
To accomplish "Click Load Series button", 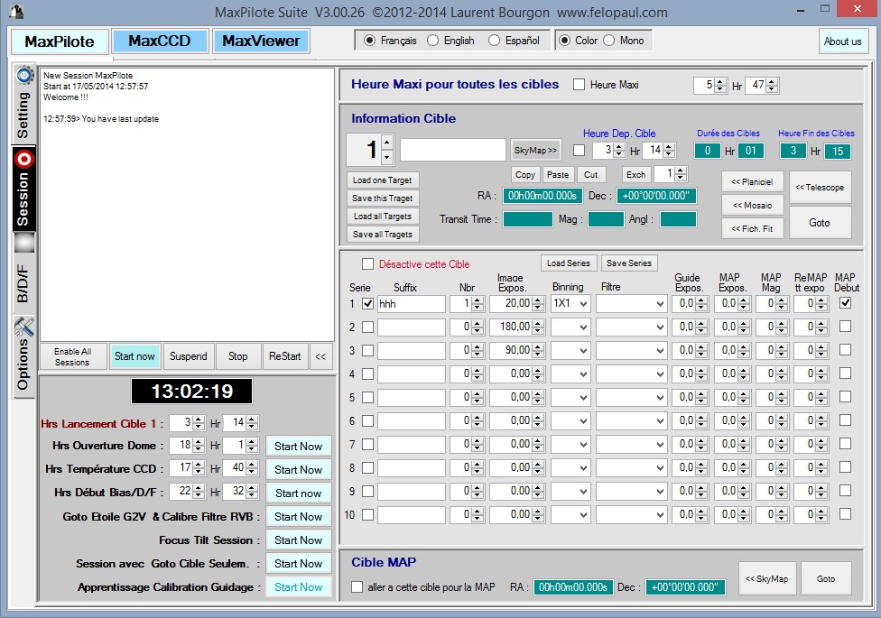I will 569,263.
